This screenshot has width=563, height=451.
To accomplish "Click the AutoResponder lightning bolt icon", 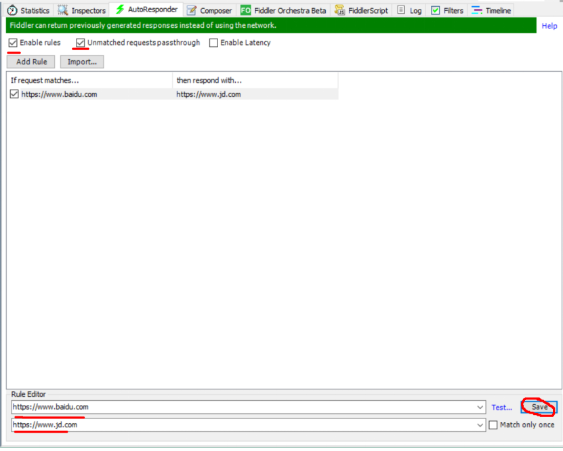I will [x=120, y=9].
